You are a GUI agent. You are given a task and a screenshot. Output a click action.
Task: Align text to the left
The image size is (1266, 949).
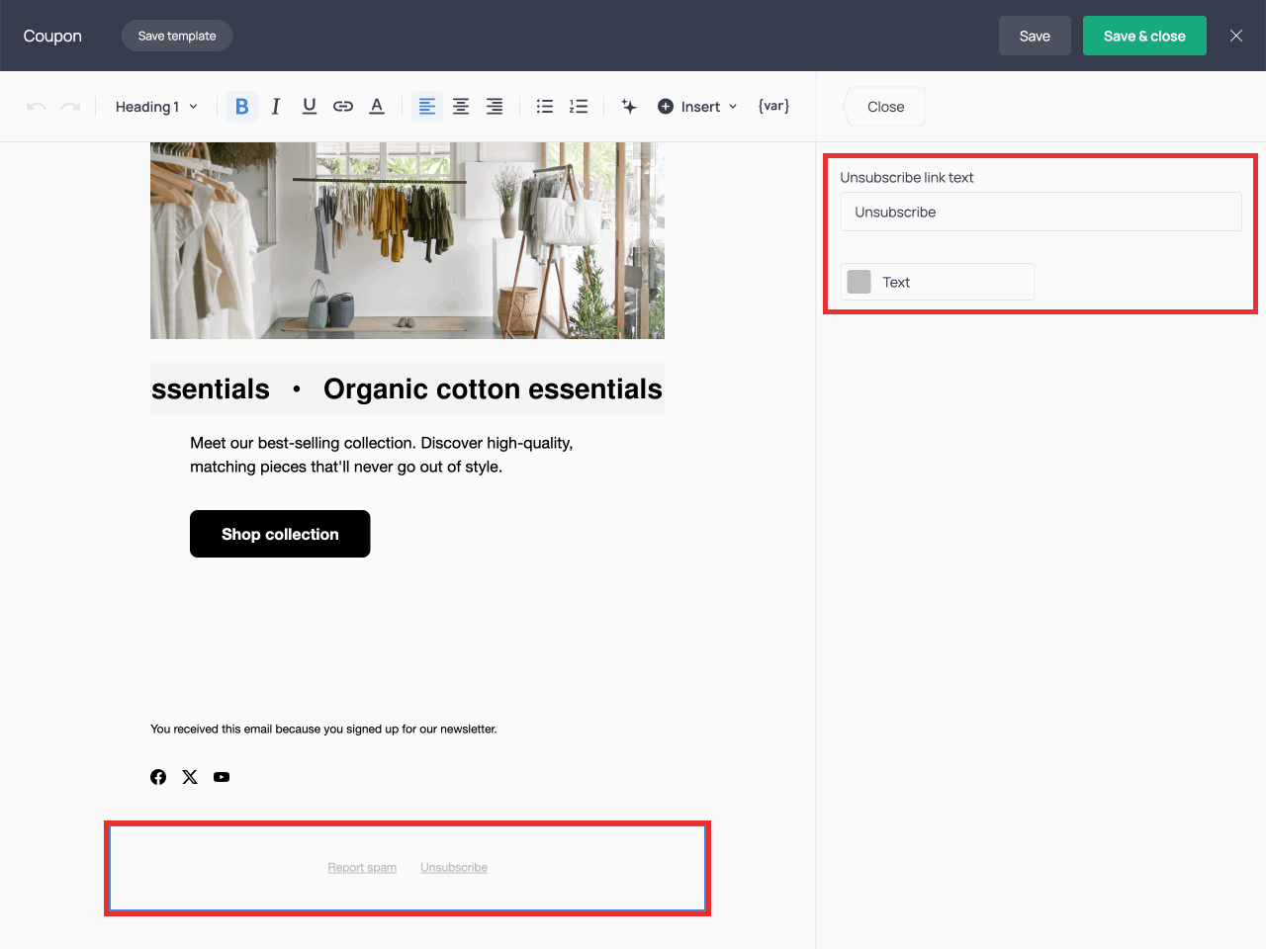[x=427, y=107]
